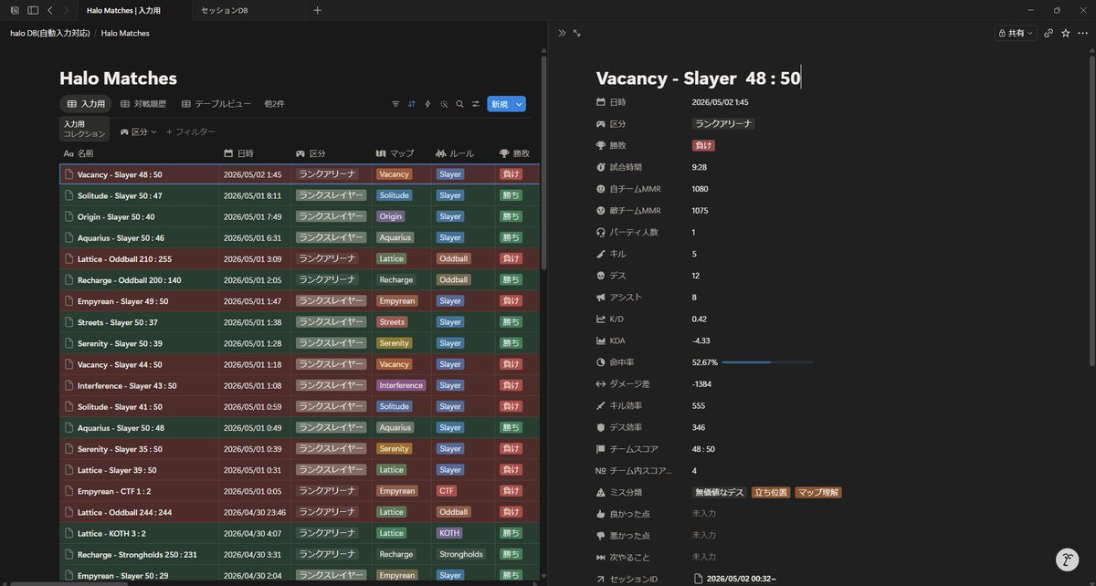Open the view settings sliders icon
1096x586 pixels.
pyautogui.click(x=476, y=104)
